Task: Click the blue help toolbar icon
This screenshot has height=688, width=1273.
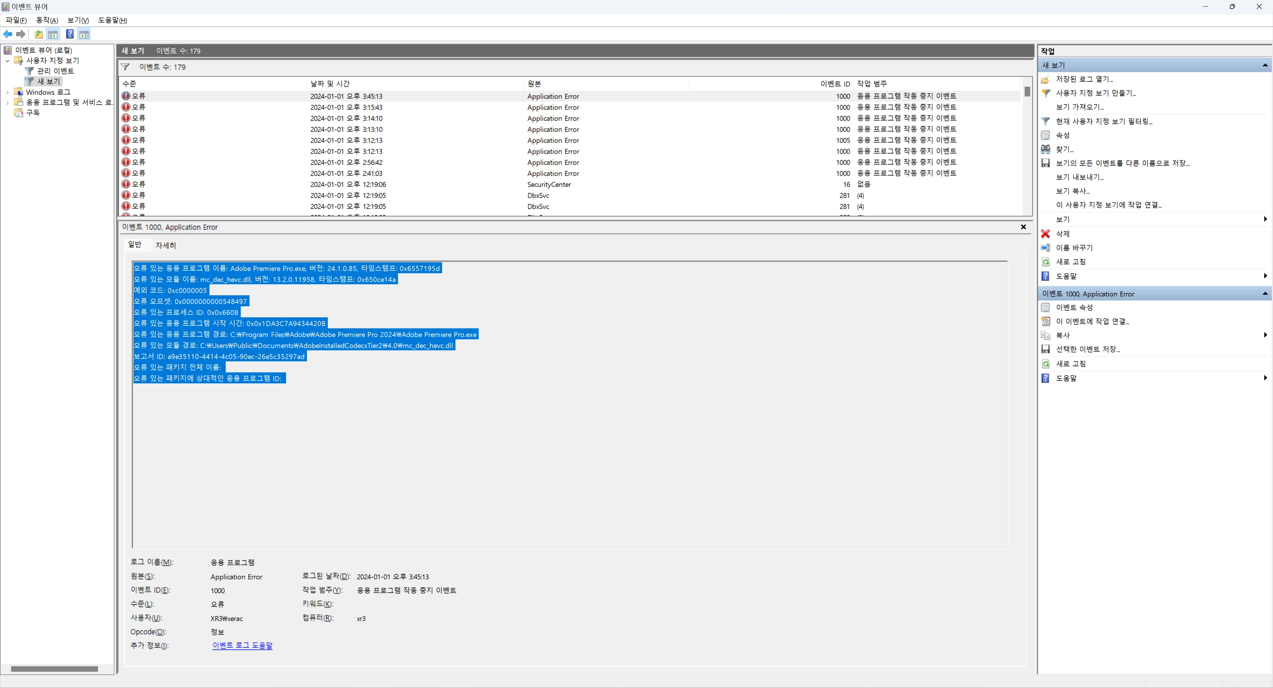Action: 70,34
